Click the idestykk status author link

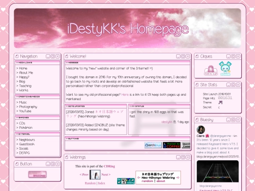167,122
